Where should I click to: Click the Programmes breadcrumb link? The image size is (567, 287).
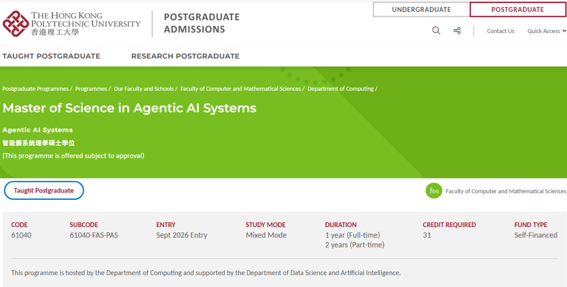click(91, 89)
